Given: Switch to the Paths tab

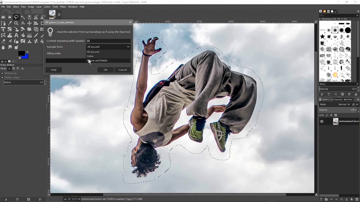Looking at the screenshot, I should point(348,99).
